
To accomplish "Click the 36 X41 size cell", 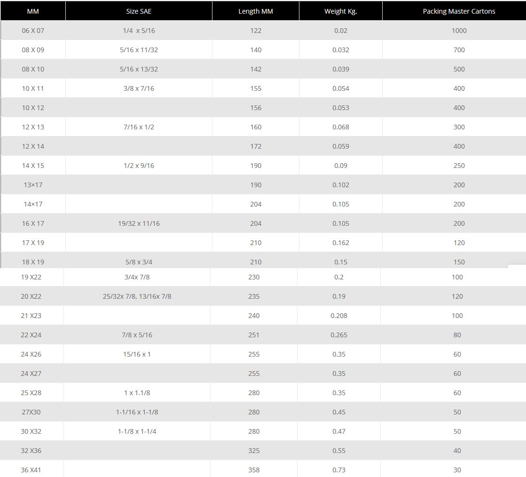I will tap(31, 470).
